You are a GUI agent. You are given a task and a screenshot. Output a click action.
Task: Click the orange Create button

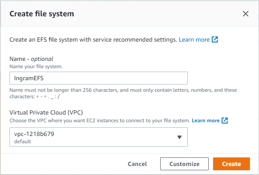point(232,164)
